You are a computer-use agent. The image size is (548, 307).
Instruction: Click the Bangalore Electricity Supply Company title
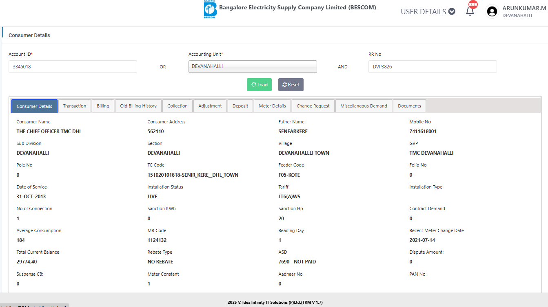pyautogui.click(x=298, y=7)
